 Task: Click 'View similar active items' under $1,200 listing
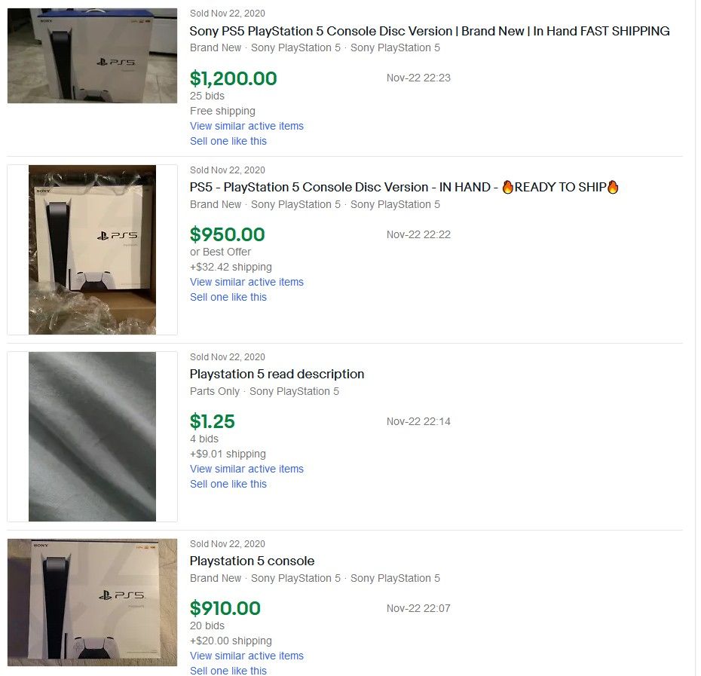[x=246, y=126]
